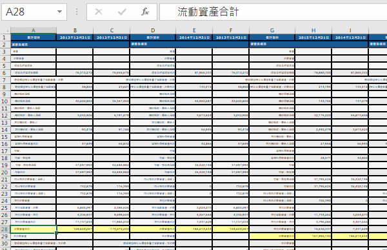Select row 10 header
387x250 pixels.
[x=5, y=101]
